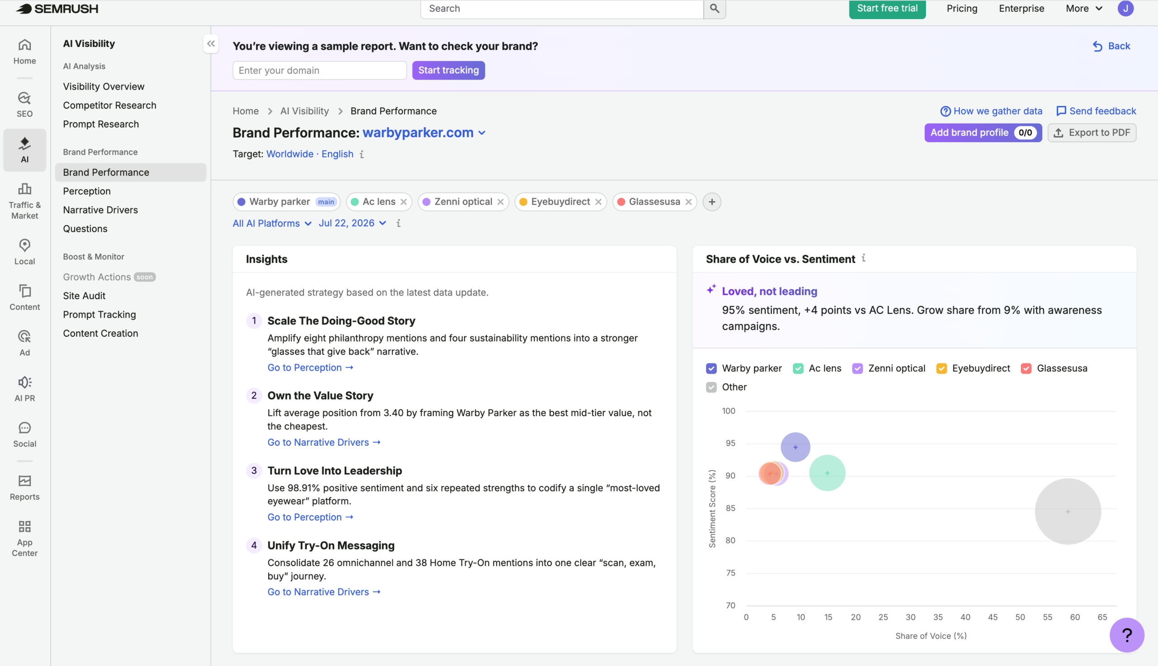Open the Local section icon
The width and height of the screenshot is (1158, 666).
(25, 252)
